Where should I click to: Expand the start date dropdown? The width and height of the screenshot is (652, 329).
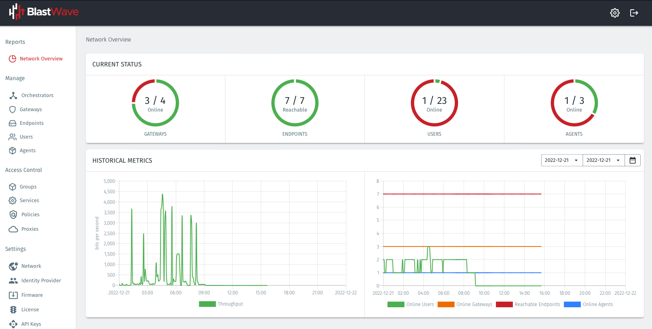point(562,160)
